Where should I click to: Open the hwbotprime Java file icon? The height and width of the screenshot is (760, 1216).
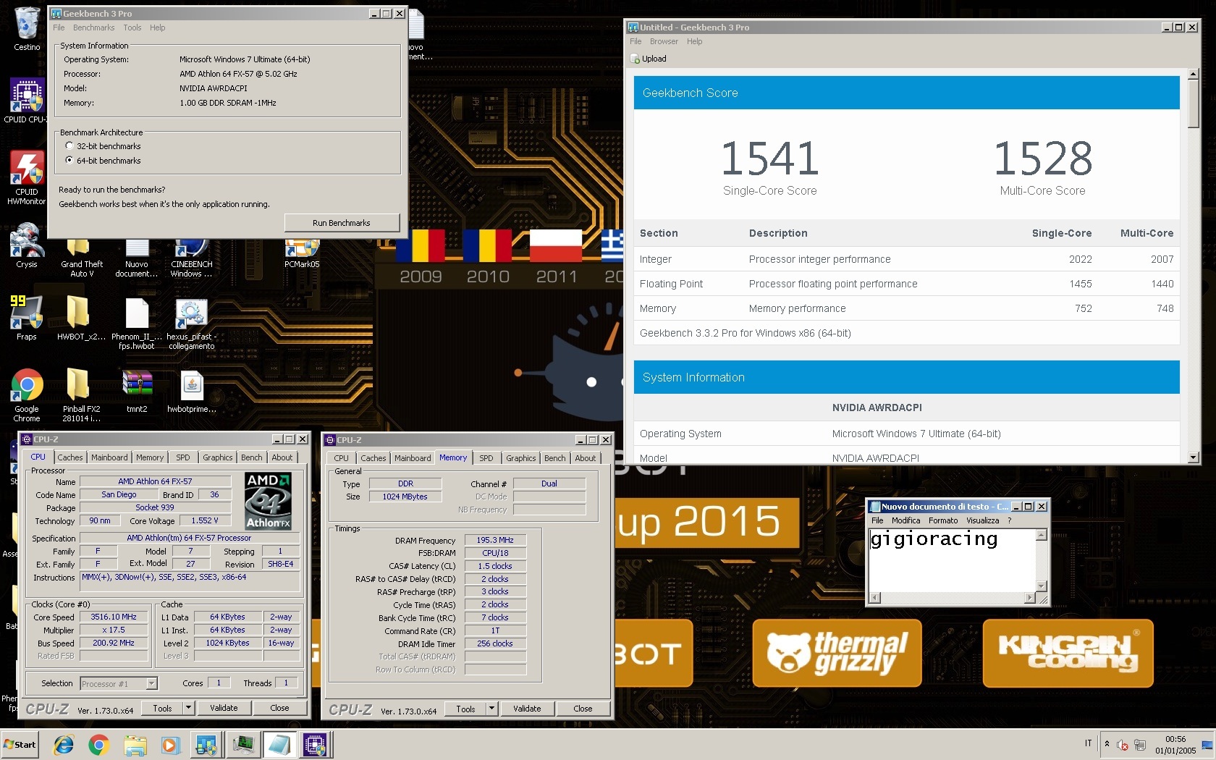tap(191, 391)
